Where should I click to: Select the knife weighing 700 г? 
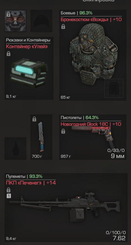[41, 137]
